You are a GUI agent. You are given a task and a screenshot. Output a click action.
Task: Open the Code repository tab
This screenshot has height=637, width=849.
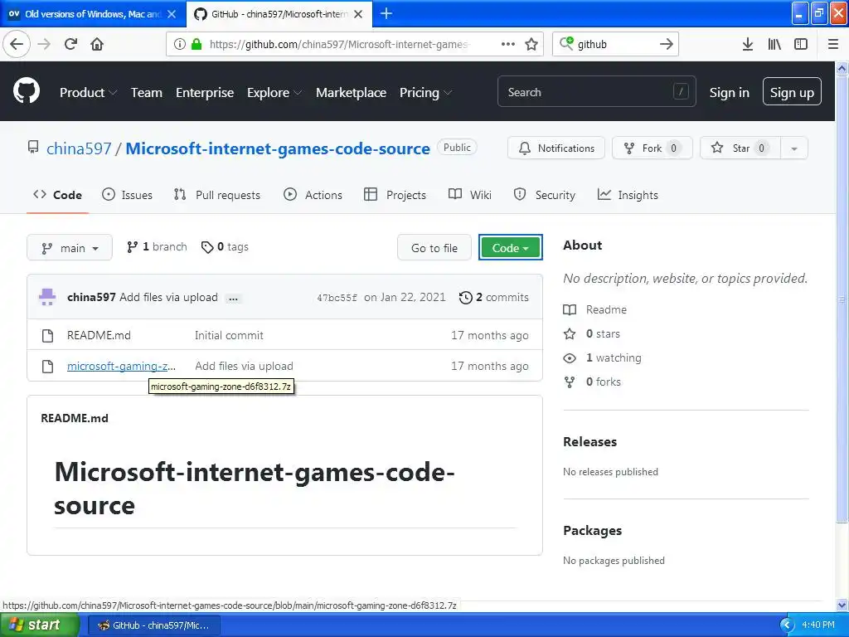[57, 195]
